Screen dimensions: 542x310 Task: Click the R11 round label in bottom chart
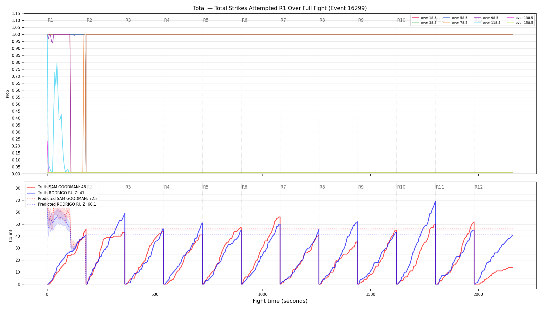point(440,187)
